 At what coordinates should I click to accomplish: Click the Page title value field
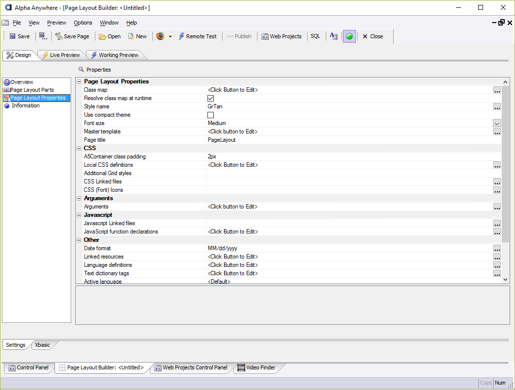353,140
